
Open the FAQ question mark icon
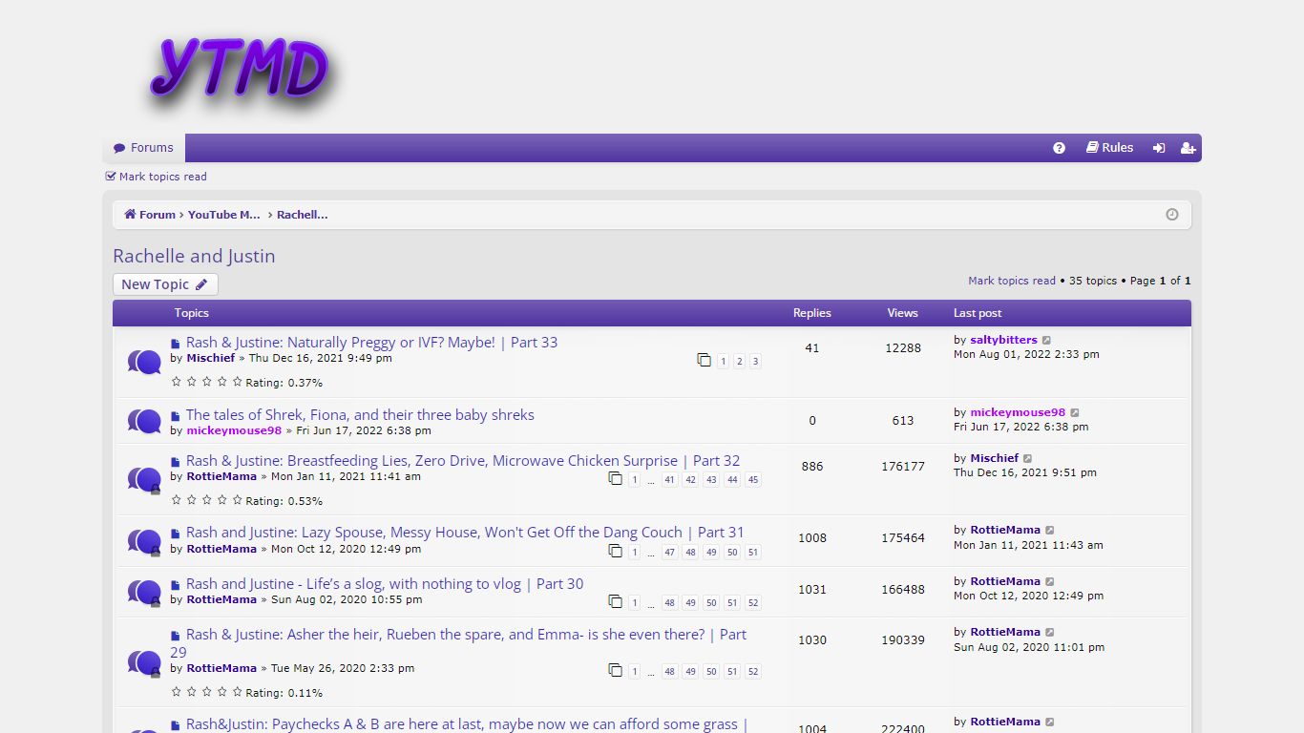pos(1059,148)
